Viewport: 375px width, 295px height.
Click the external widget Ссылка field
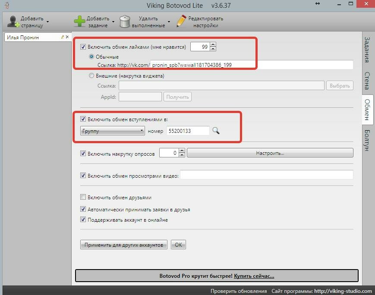221,85
